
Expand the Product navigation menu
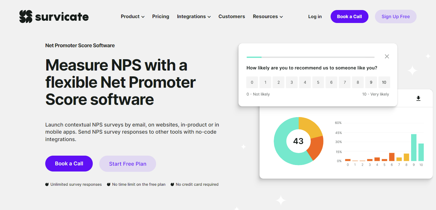pyautogui.click(x=132, y=16)
